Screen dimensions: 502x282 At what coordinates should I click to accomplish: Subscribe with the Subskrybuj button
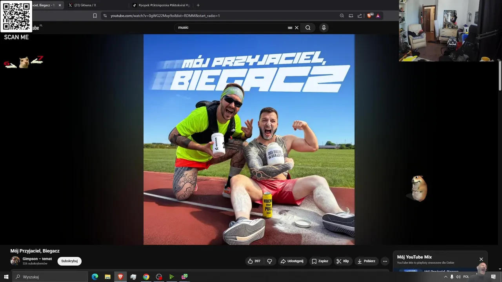pos(69,261)
